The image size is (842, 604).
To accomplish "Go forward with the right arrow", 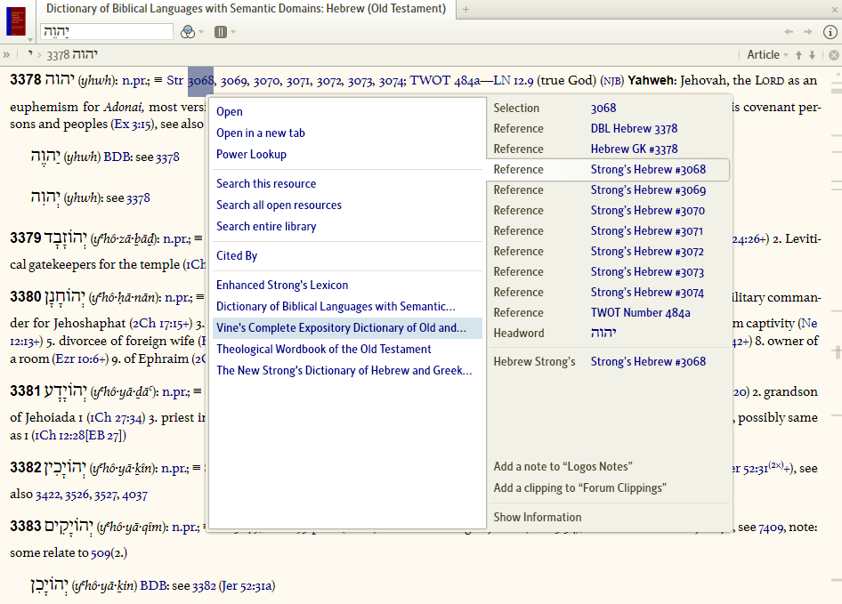I will click(x=807, y=32).
